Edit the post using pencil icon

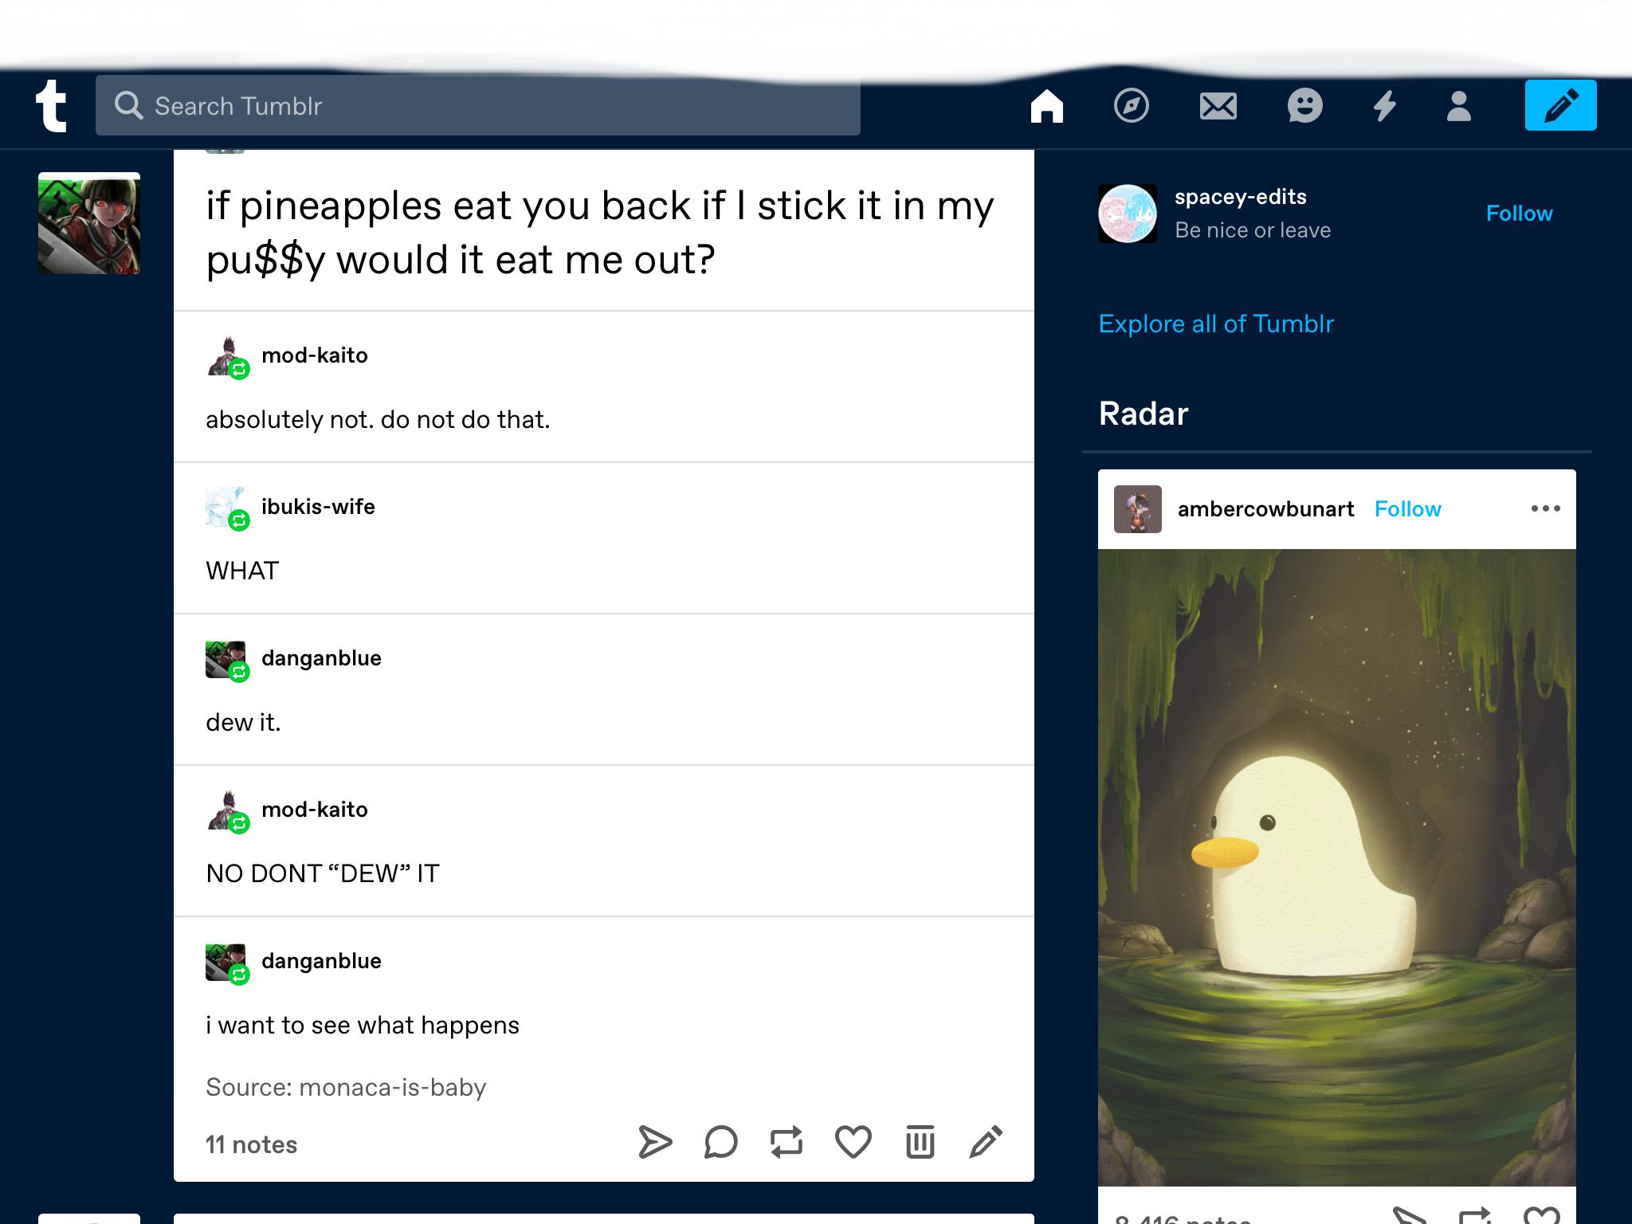986,1142
